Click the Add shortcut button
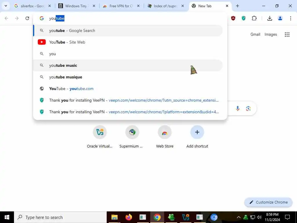The image size is (297, 223). pos(197,137)
